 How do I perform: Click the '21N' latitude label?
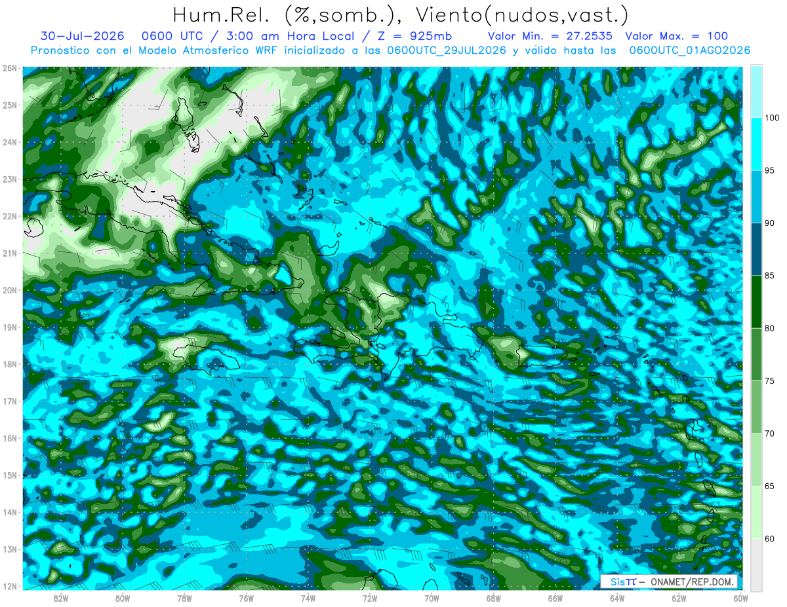(x=10, y=253)
